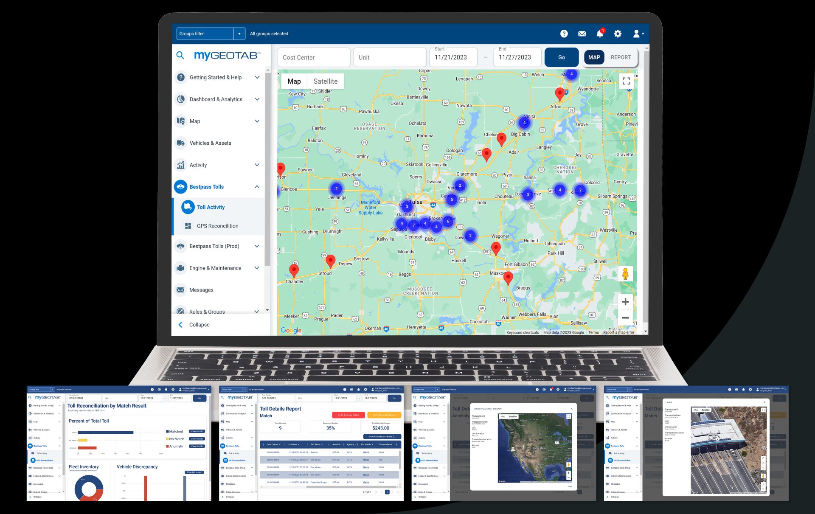Open settings gear icon in header
The height and width of the screenshot is (514, 815).
point(618,34)
